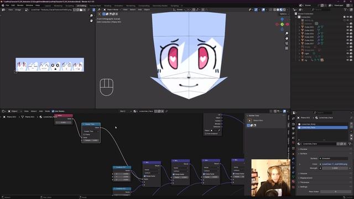Hide Cube.001 with its eye icon

click(x=348, y=27)
